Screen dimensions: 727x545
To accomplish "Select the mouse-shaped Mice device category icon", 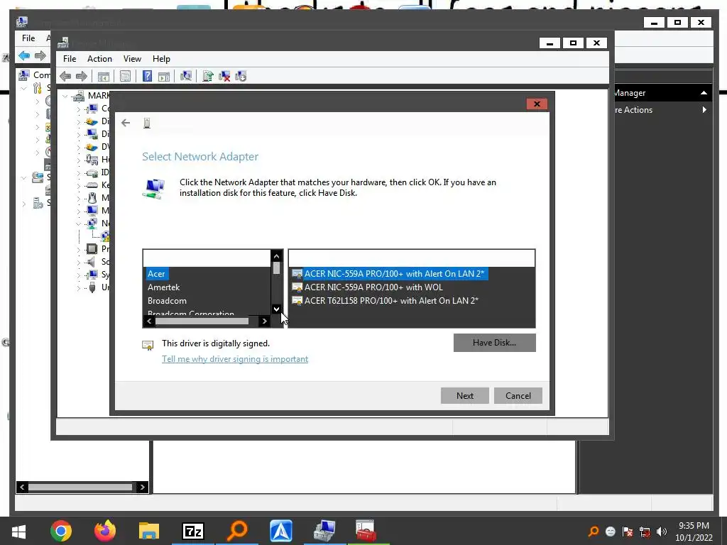I will 92,198.
